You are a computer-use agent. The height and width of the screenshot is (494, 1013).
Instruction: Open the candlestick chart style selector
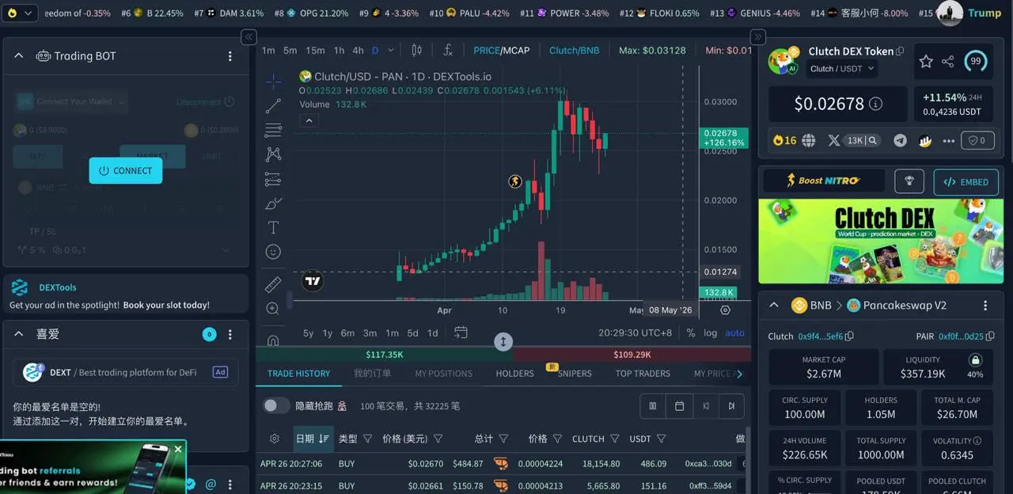[417, 50]
